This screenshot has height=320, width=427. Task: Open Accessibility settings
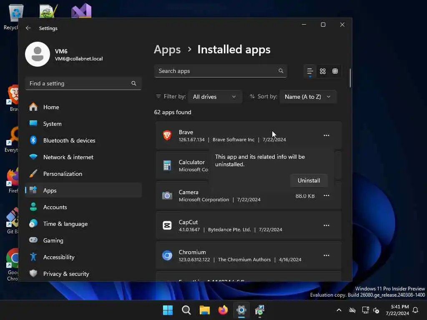pos(83,257)
